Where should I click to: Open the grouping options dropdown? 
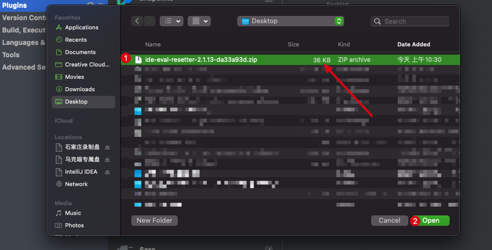pos(199,21)
